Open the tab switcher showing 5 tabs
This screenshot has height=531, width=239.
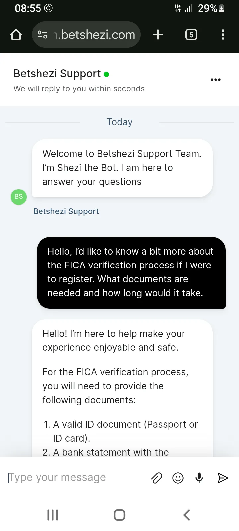[191, 34]
